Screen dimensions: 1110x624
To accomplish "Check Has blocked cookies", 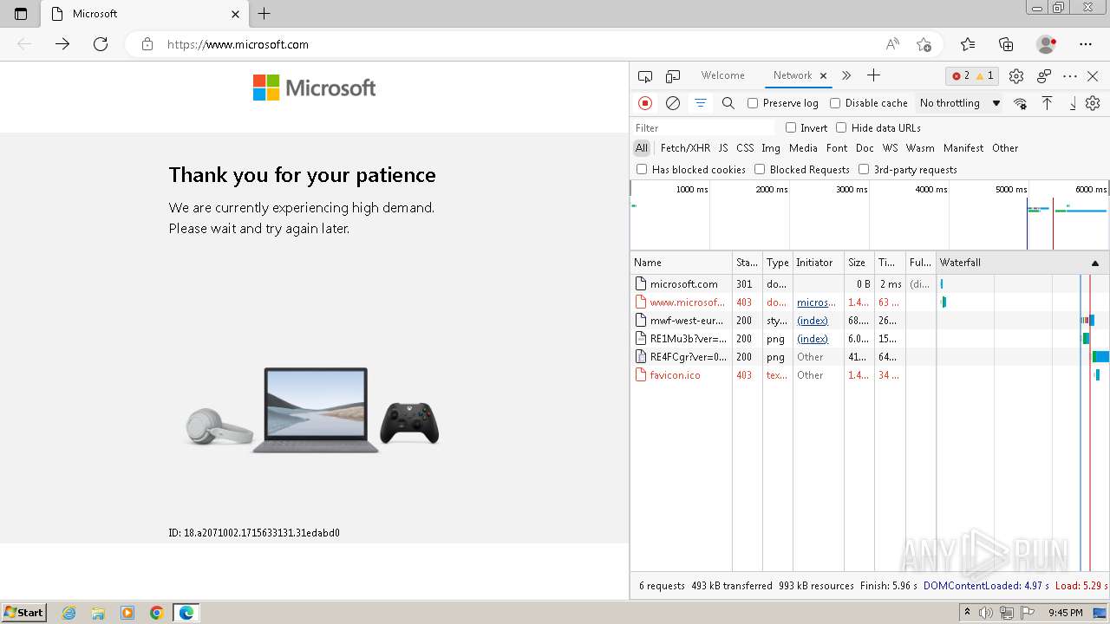I will [642, 169].
